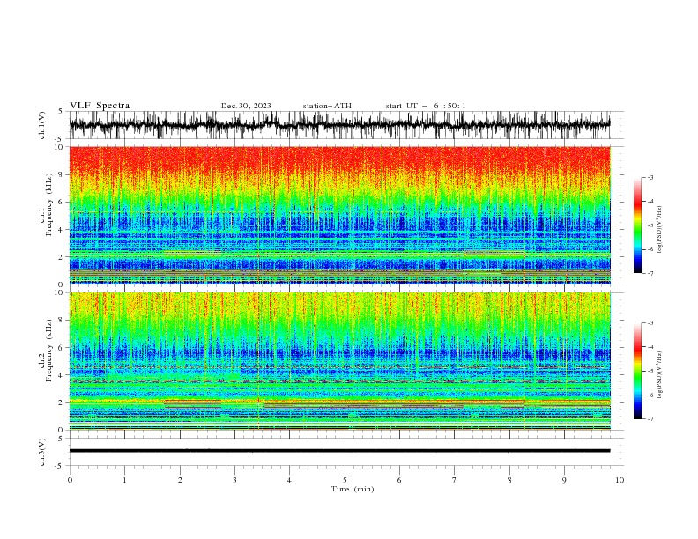This screenshot has height=539, width=698.
Task: Click the "-7" tick on ch.1 color scale
Action: [x=650, y=273]
